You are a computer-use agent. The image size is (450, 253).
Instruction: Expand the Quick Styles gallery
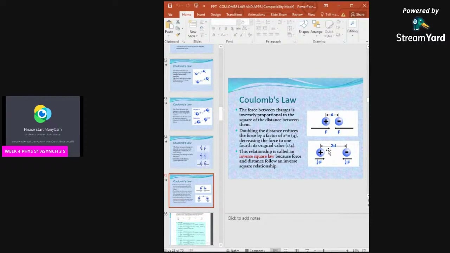coord(329,28)
